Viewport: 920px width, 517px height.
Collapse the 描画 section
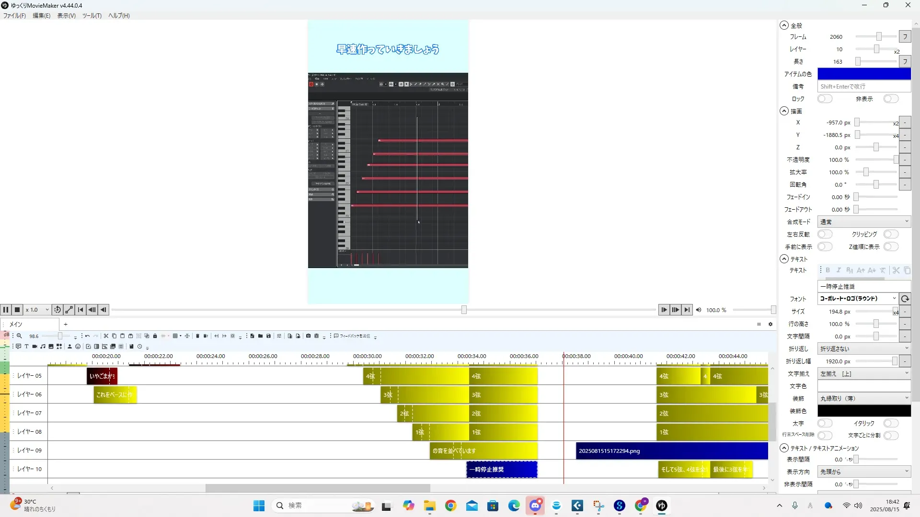click(784, 111)
